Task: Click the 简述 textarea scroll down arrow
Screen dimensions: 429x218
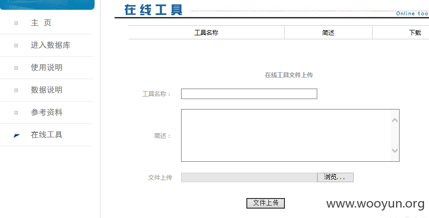Action: [x=395, y=150]
